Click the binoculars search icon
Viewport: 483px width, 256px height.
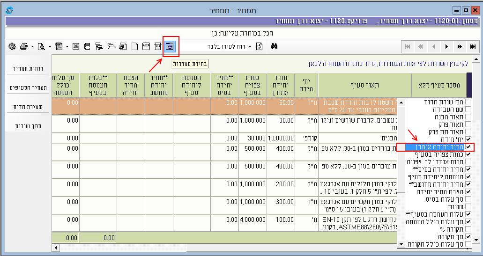[275, 46]
